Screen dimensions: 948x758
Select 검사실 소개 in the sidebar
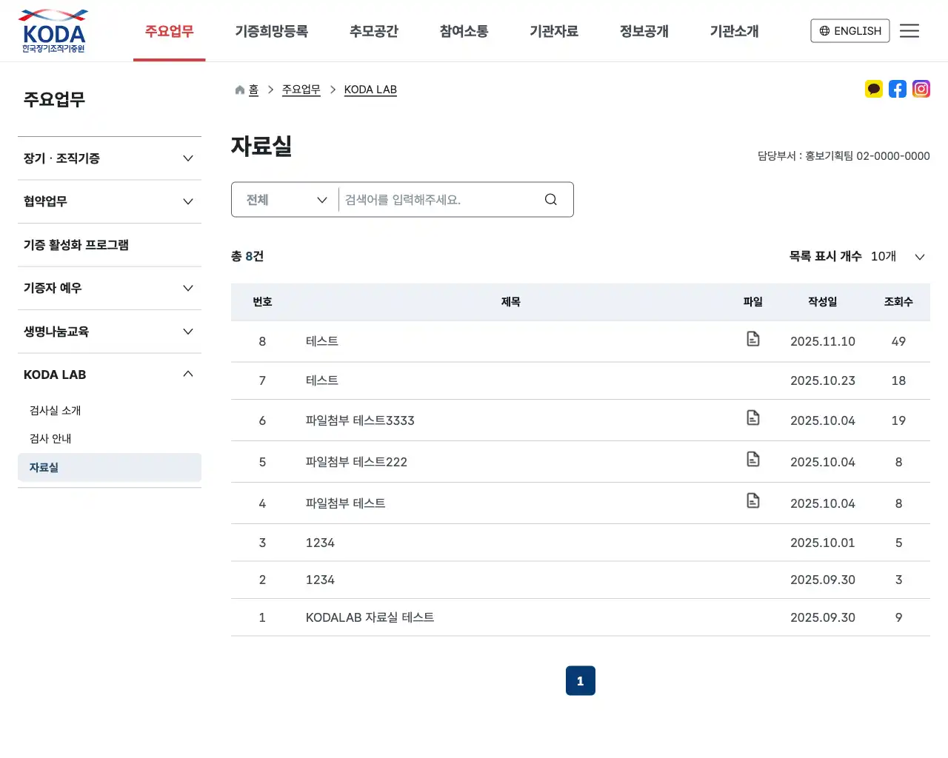click(55, 410)
